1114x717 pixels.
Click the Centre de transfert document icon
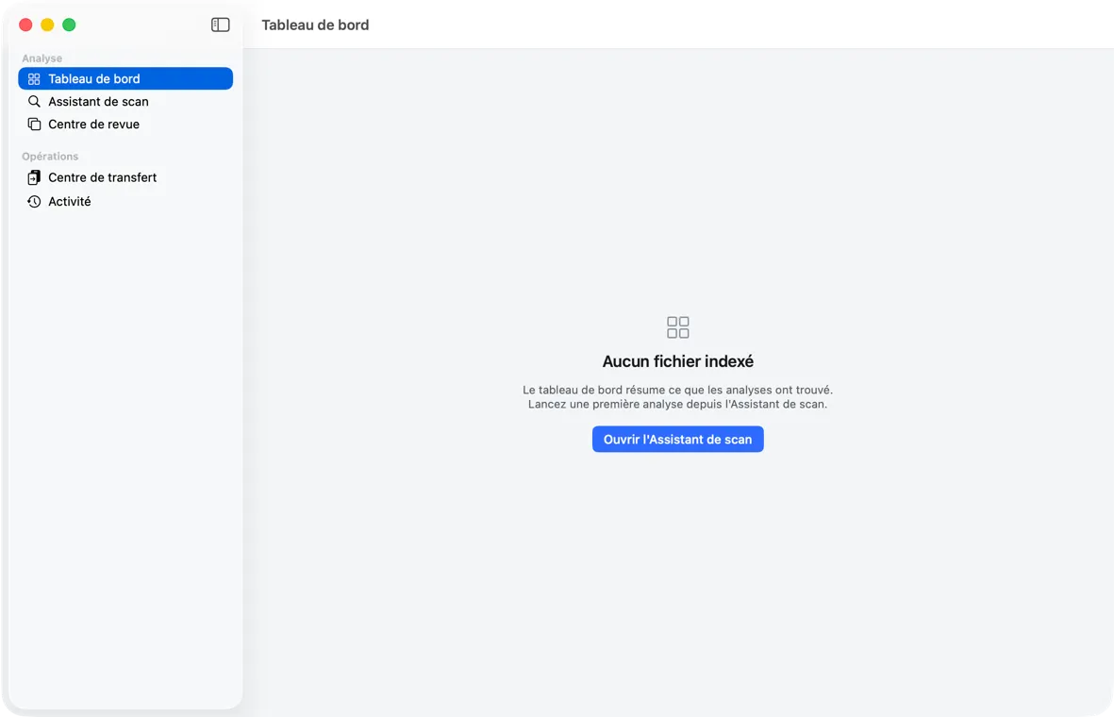click(x=34, y=177)
